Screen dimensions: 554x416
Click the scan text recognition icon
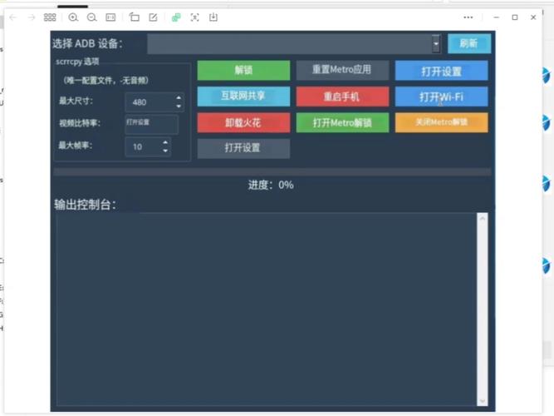194,17
